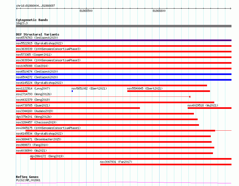The image size is (239, 186).
Task: Click the PLCG2|NM_002661 gene label
Action: point(28,180)
